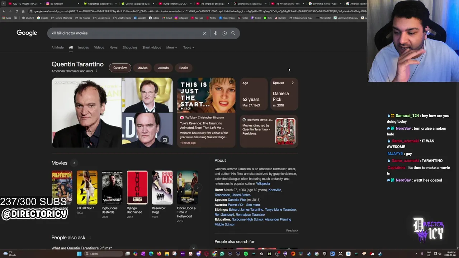Reload the page with browser refresh button
Screen dimensions: 459x258
point(16,11)
